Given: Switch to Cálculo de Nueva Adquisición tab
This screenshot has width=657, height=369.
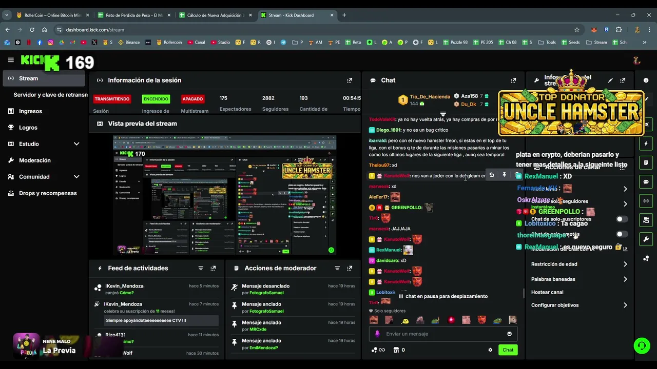Looking at the screenshot, I should 216,15.
